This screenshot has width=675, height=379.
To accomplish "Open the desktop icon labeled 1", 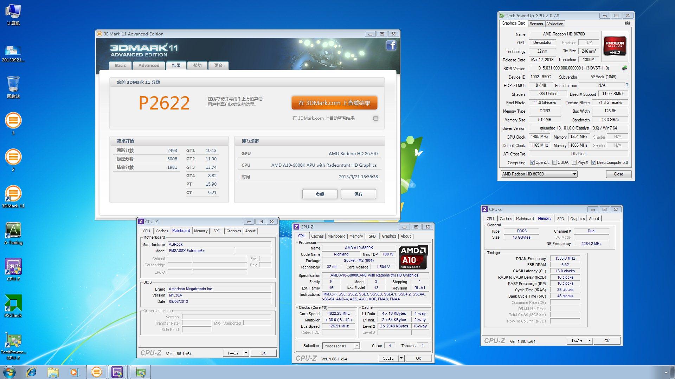I will click(13, 124).
